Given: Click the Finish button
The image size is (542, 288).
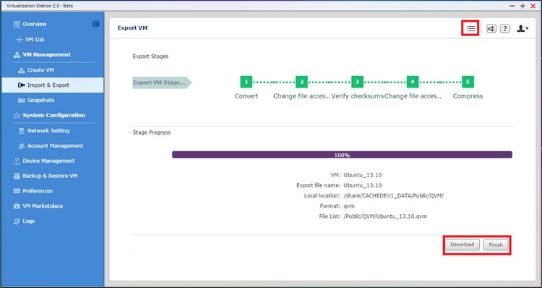Looking at the screenshot, I should click(496, 245).
